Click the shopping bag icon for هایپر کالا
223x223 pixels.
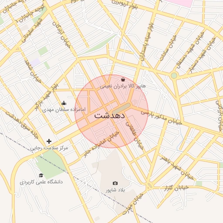(123, 80)
